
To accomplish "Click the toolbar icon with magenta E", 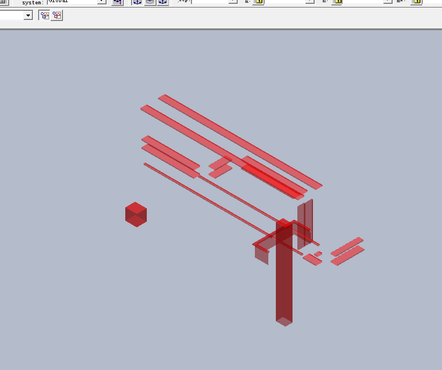I will pyautogui.click(x=118, y=2).
